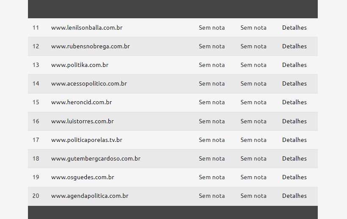
Task: Open Detalhes for www.gutembergcardoso.com.br
Action: pyautogui.click(x=294, y=158)
